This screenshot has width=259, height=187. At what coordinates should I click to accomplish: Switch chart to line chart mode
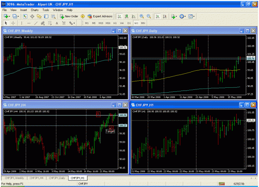(x=133, y=16)
